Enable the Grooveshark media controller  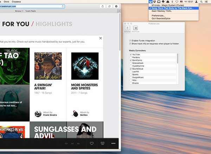[x=130, y=63]
